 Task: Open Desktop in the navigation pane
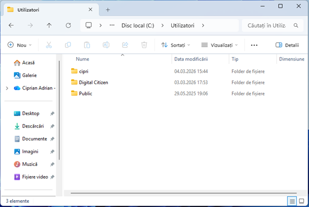click(27, 113)
